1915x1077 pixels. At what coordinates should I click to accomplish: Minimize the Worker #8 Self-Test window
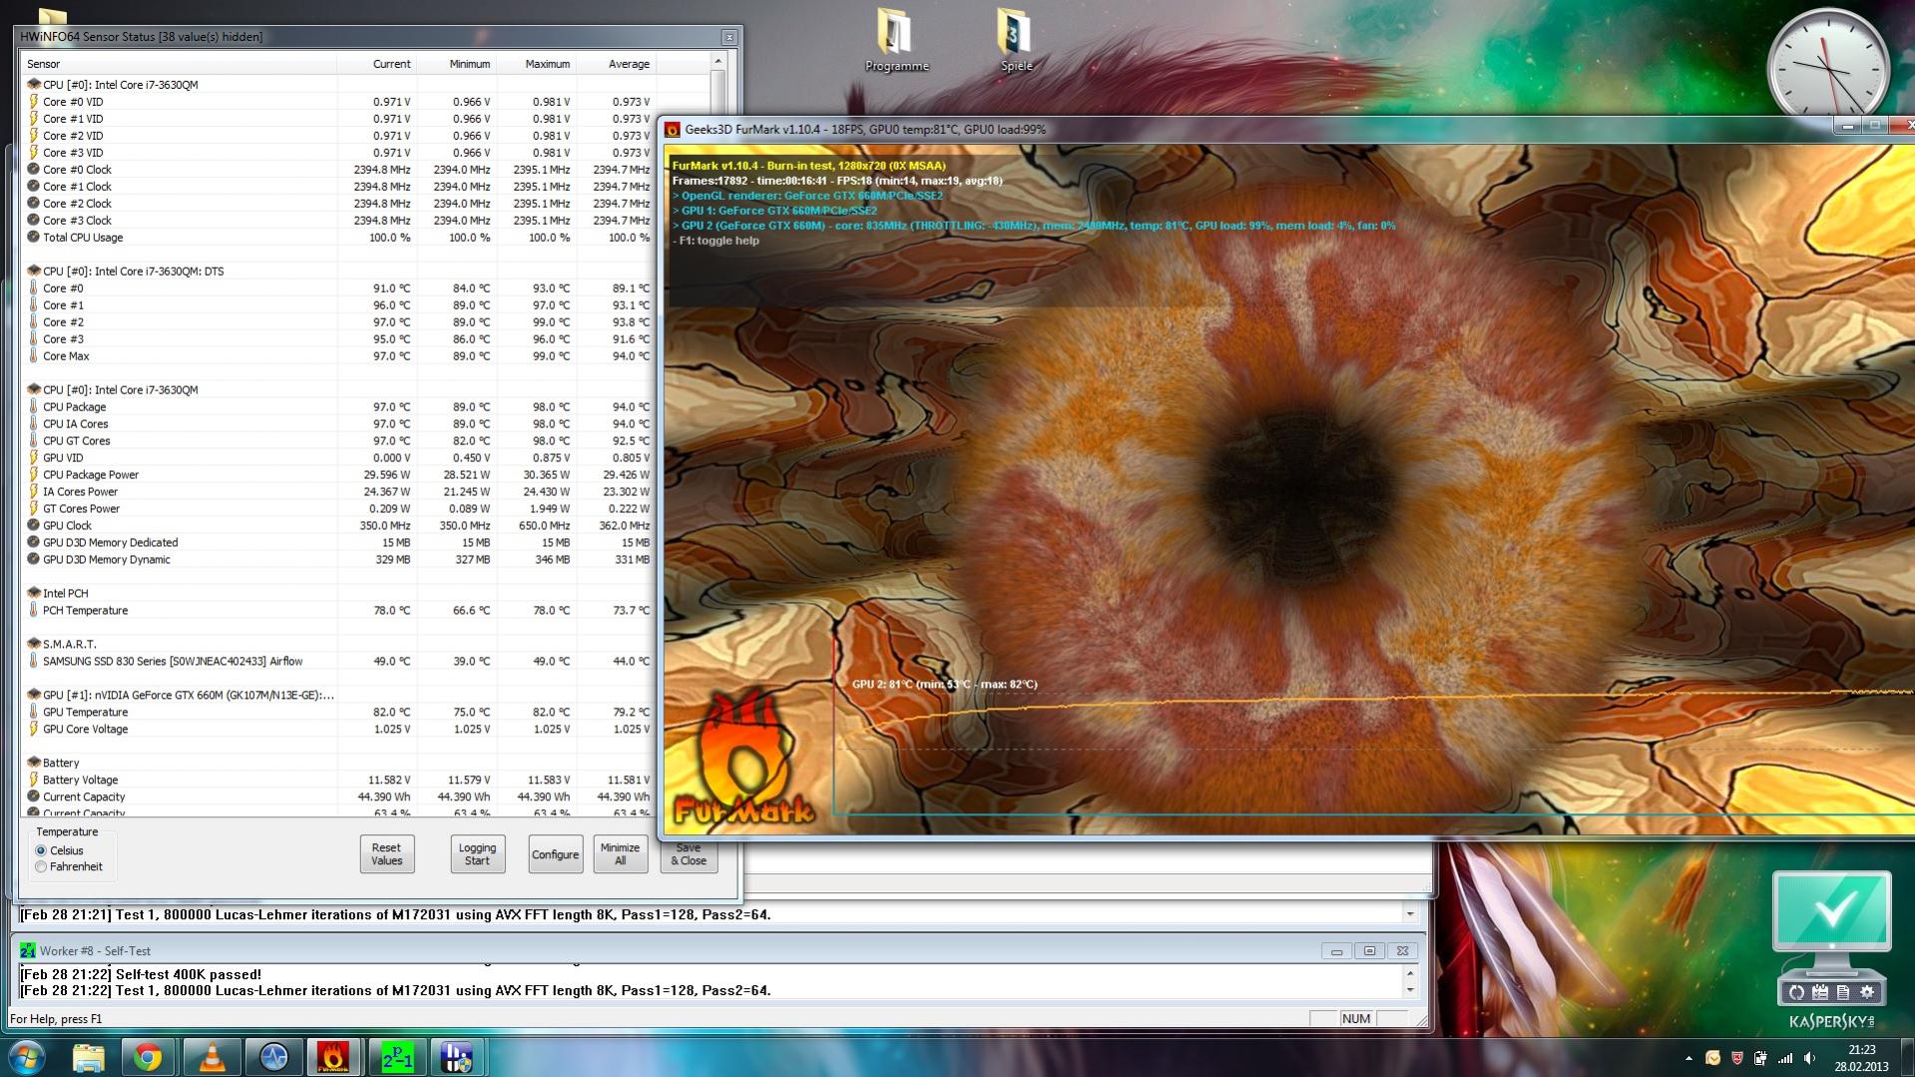[x=1336, y=951]
